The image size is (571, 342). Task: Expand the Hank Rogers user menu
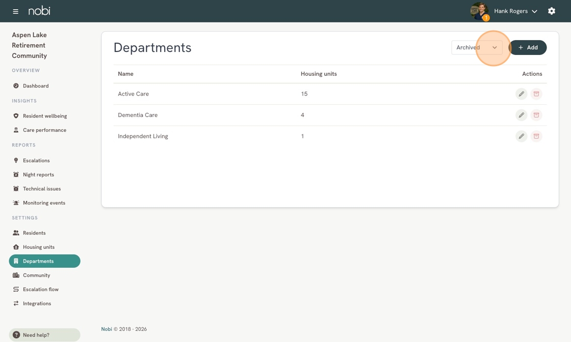515,11
